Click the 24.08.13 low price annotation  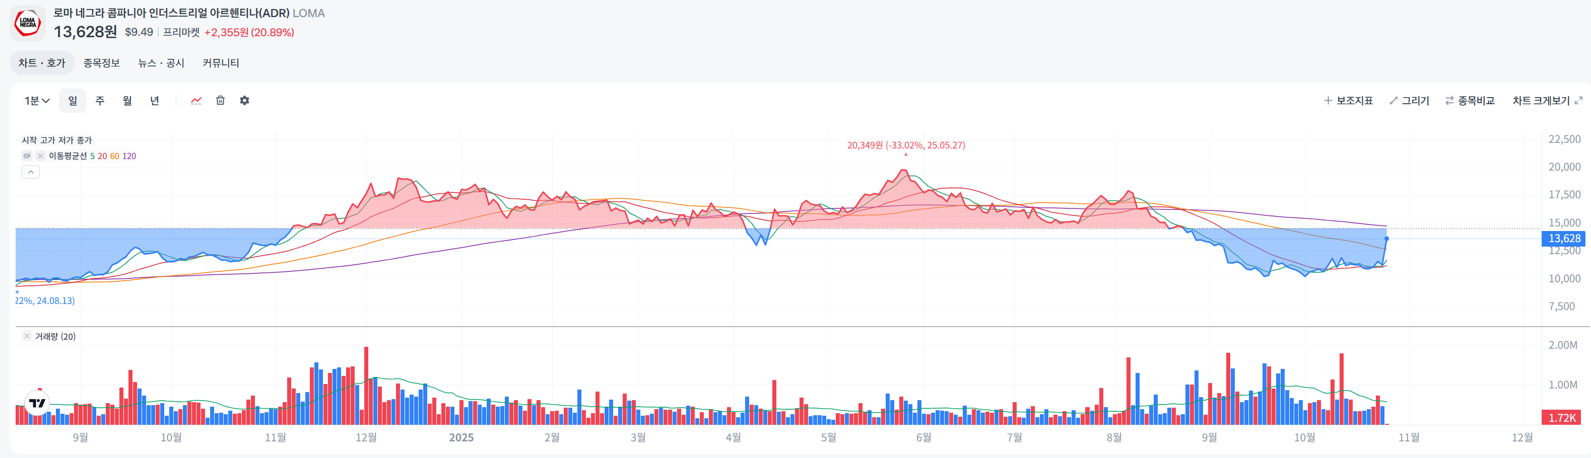click(x=44, y=300)
